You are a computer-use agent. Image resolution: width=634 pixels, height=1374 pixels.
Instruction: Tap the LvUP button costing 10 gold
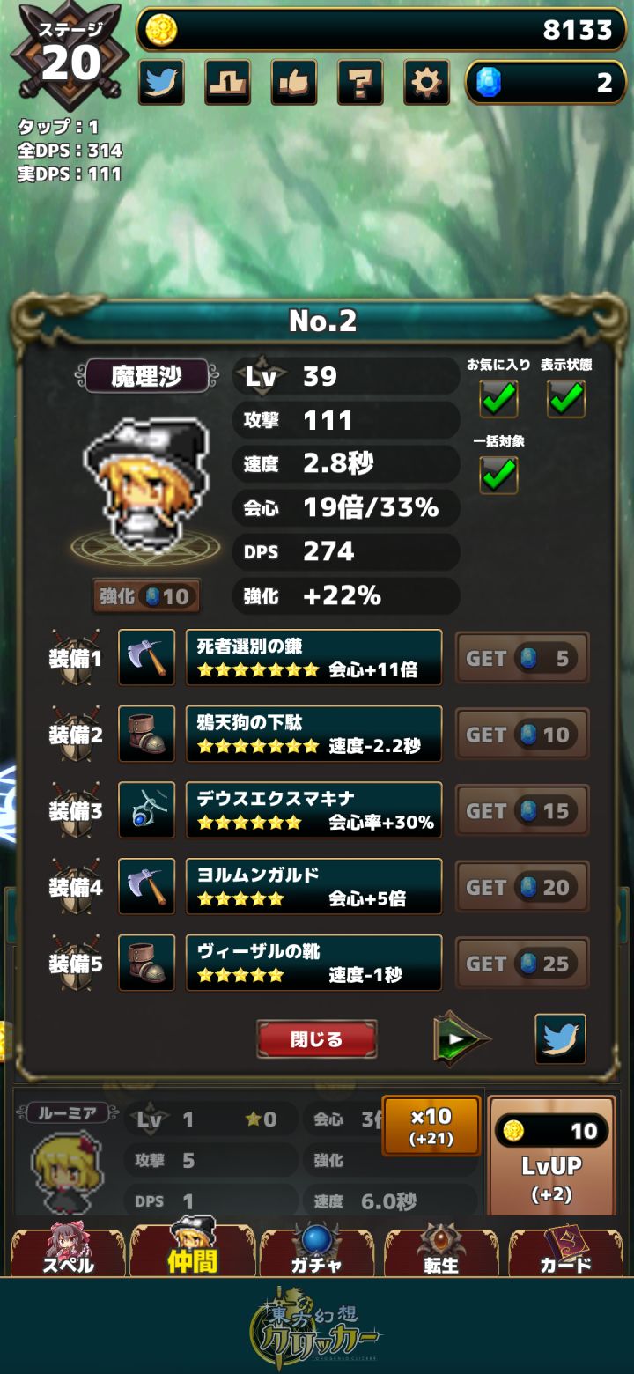(x=551, y=1156)
